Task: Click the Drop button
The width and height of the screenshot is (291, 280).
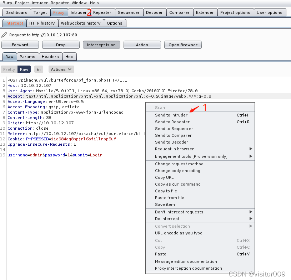Action: pyautogui.click(x=61, y=45)
